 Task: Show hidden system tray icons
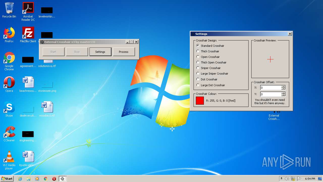tap(281, 179)
